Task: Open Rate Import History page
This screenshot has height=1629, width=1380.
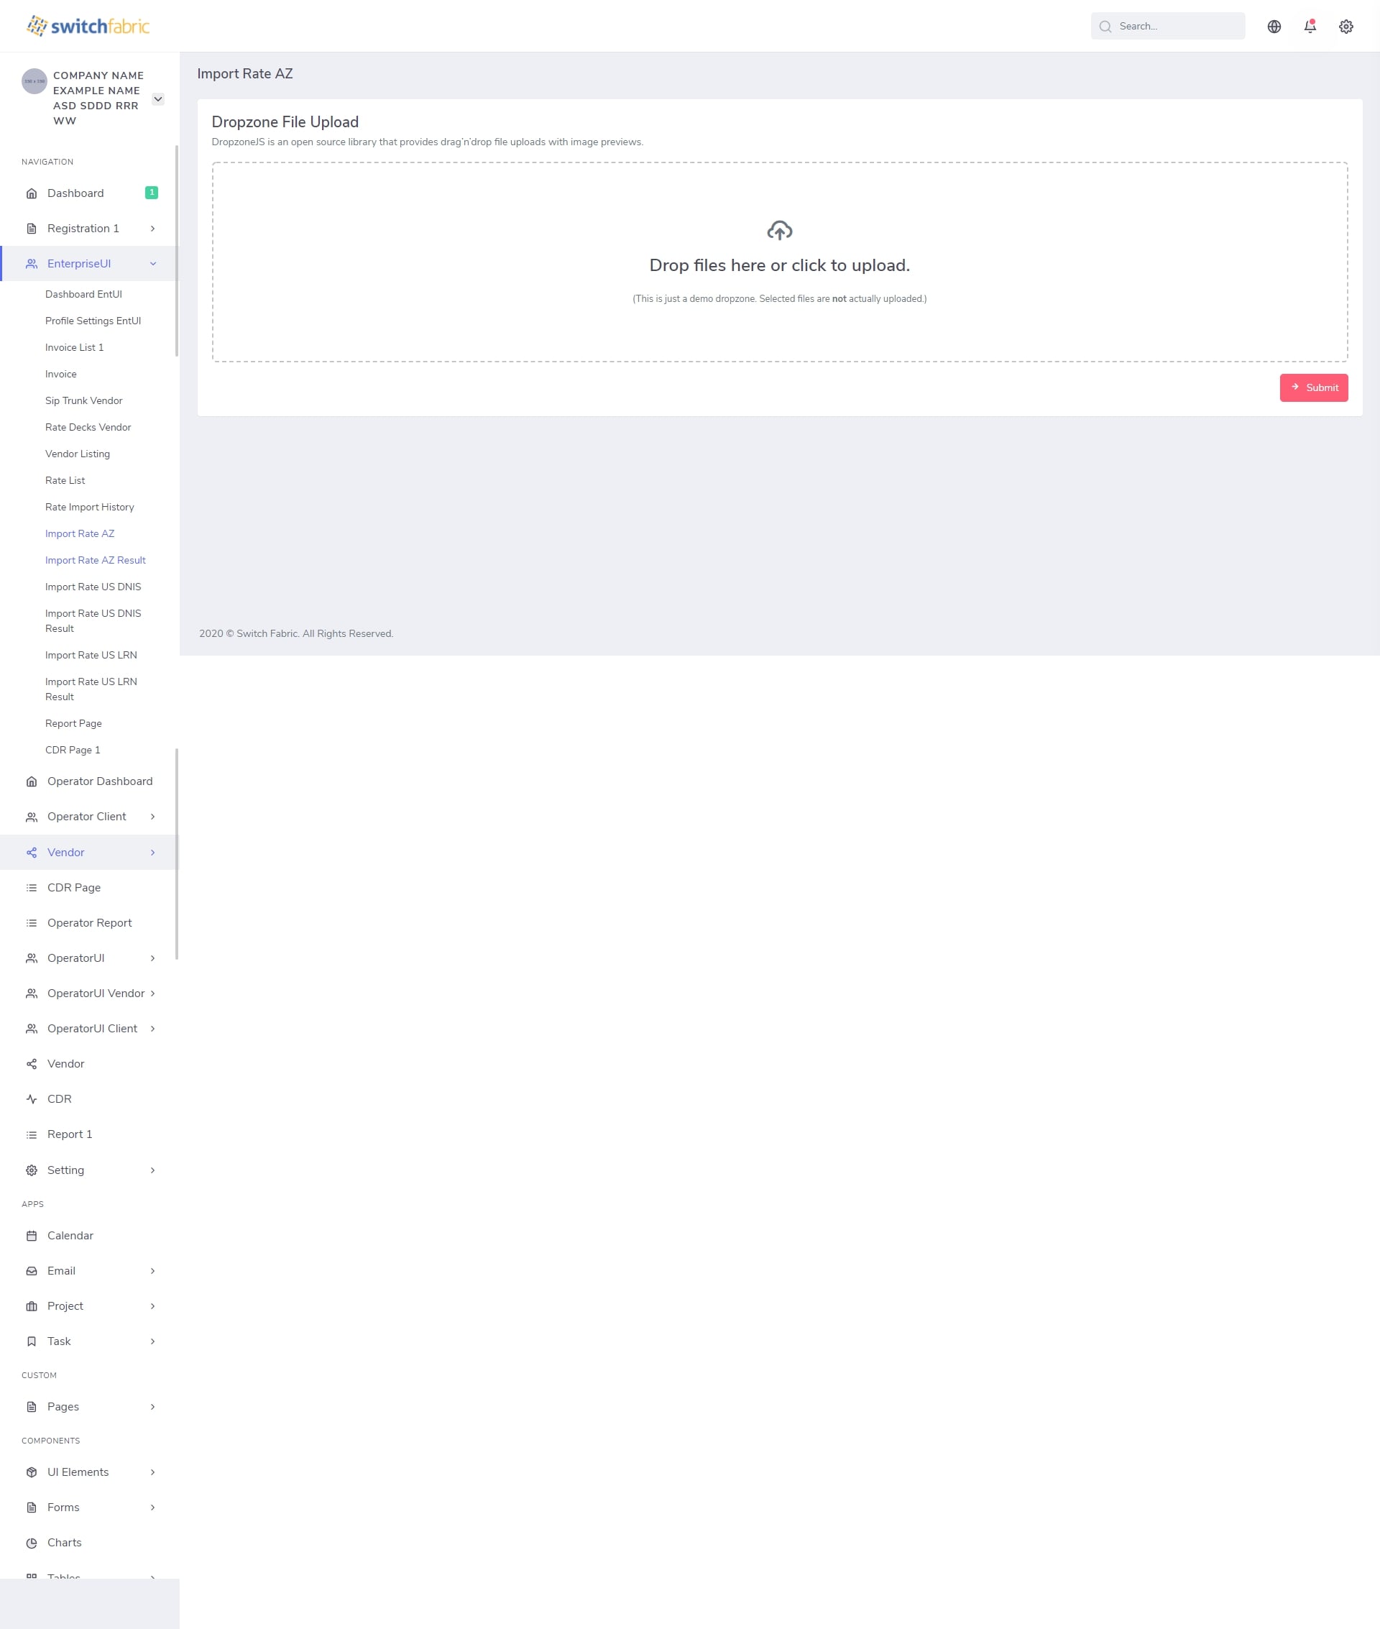Action: [89, 507]
